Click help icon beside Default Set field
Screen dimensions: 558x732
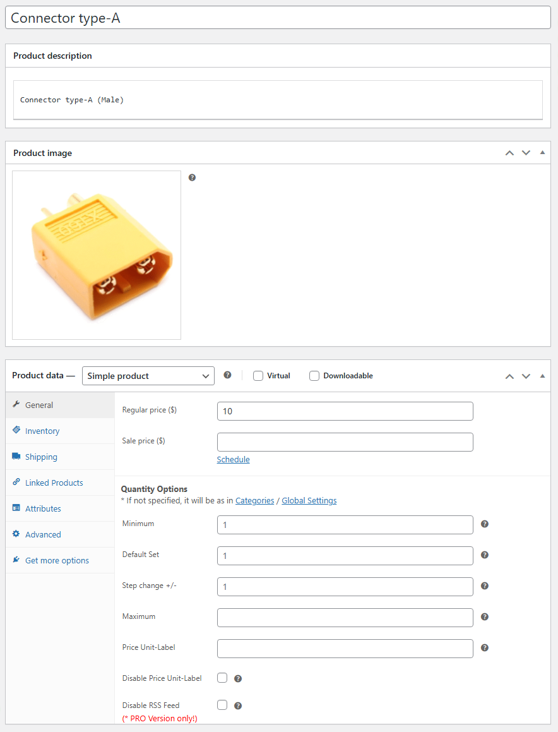(x=485, y=555)
